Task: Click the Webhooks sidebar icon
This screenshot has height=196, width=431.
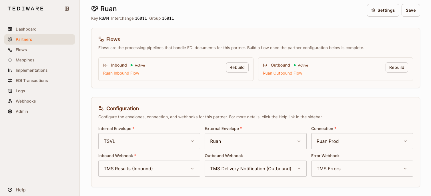Action: 10,101
